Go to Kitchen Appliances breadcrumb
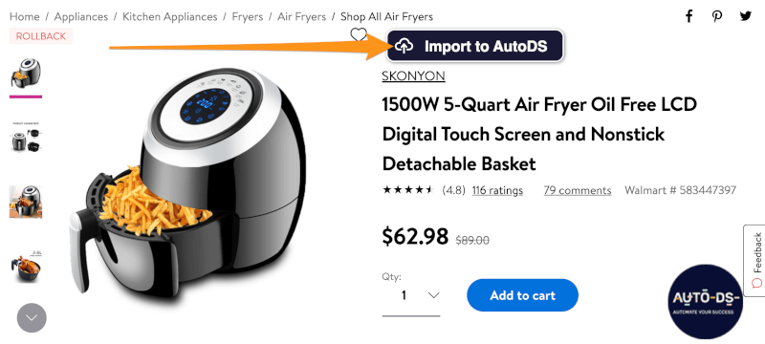 tap(170, 16)
